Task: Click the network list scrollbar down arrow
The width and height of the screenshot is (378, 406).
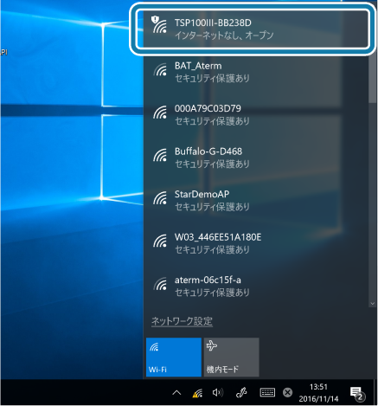Action: coord(372,303)
